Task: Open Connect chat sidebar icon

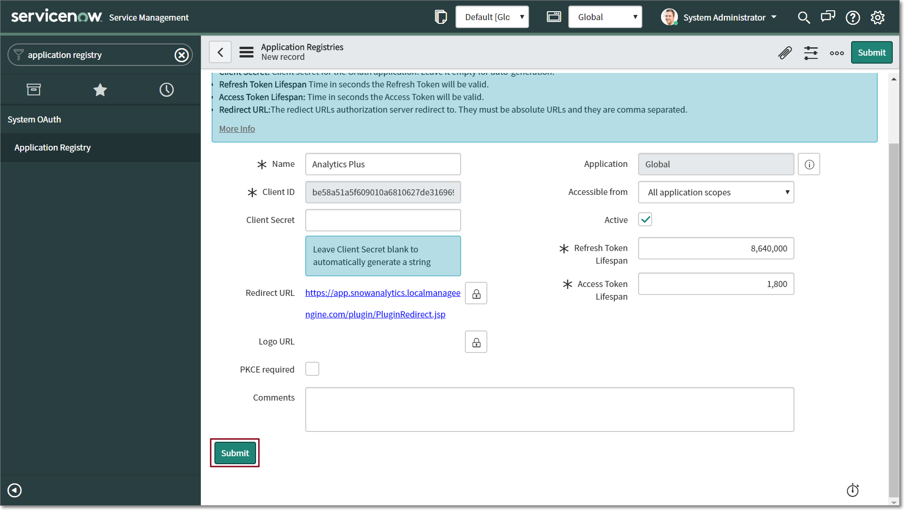Action: (x=828, y=17)
